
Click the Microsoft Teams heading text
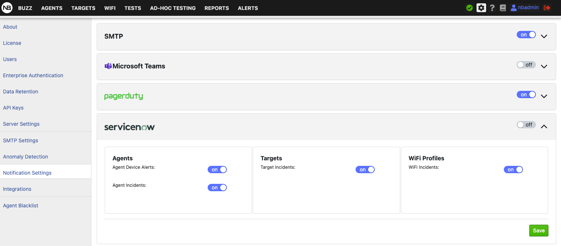point(139,66)
